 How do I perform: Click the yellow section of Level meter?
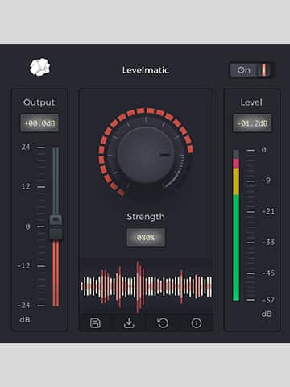[236, 181]
